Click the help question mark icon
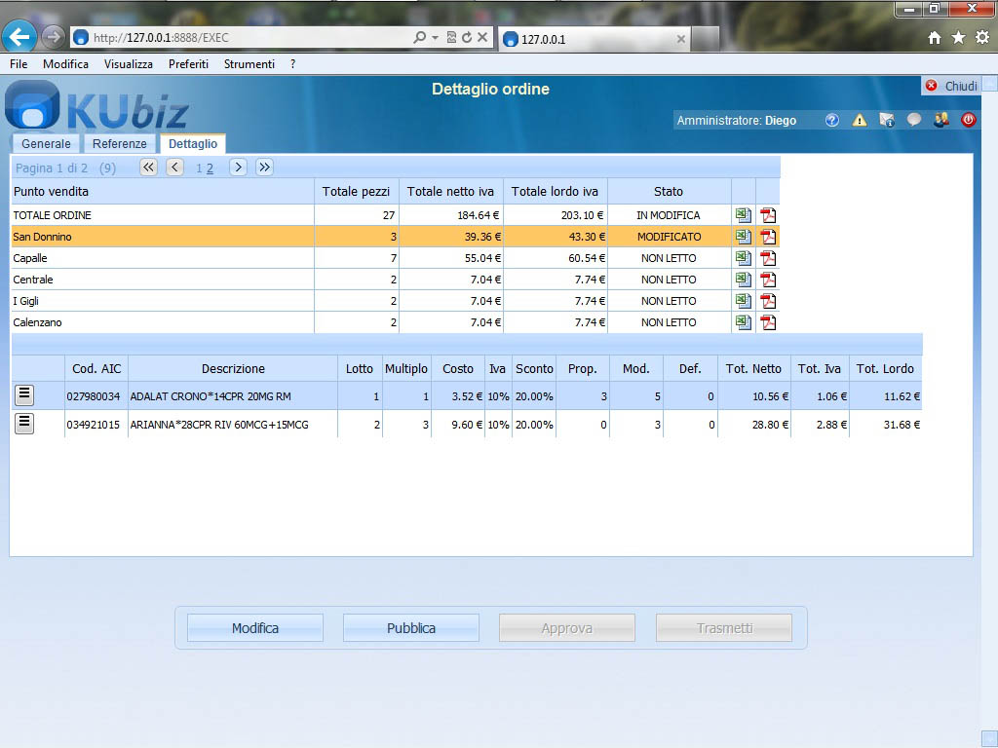The height and width of the screenshot is (748, 998). 831,121
